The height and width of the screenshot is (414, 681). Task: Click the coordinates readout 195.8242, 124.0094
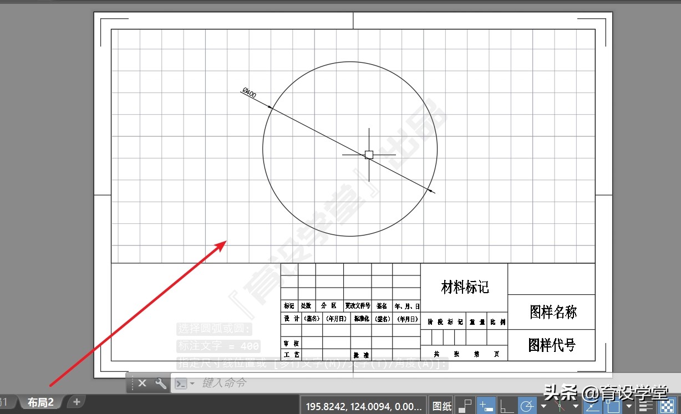363,406
